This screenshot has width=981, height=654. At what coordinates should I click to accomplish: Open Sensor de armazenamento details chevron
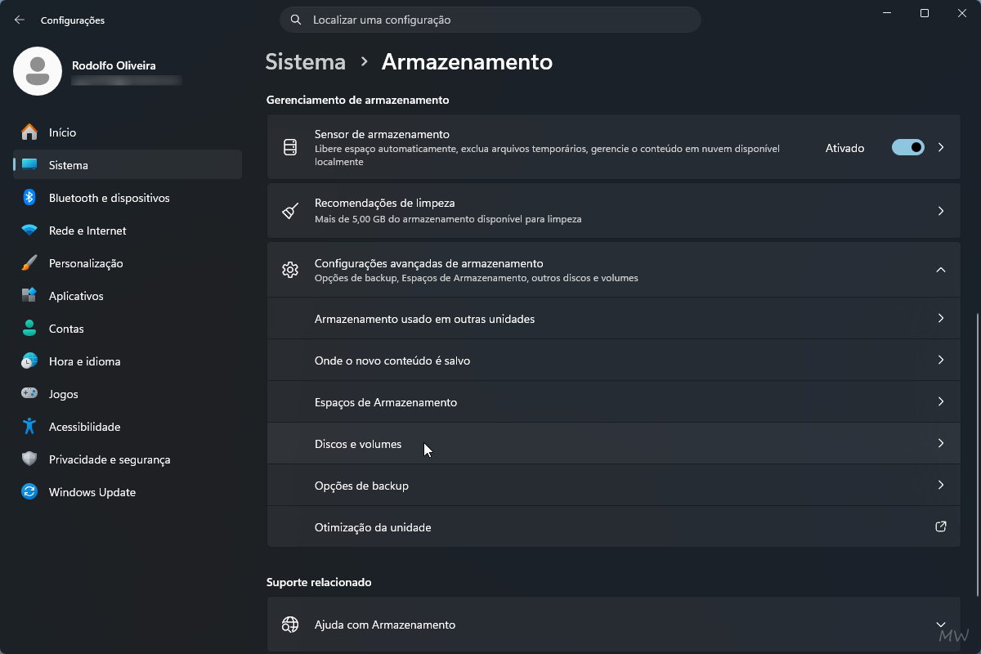[941, 147]
